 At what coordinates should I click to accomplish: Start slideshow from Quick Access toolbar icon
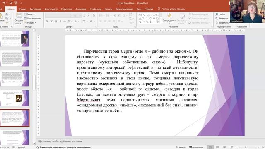16,3
